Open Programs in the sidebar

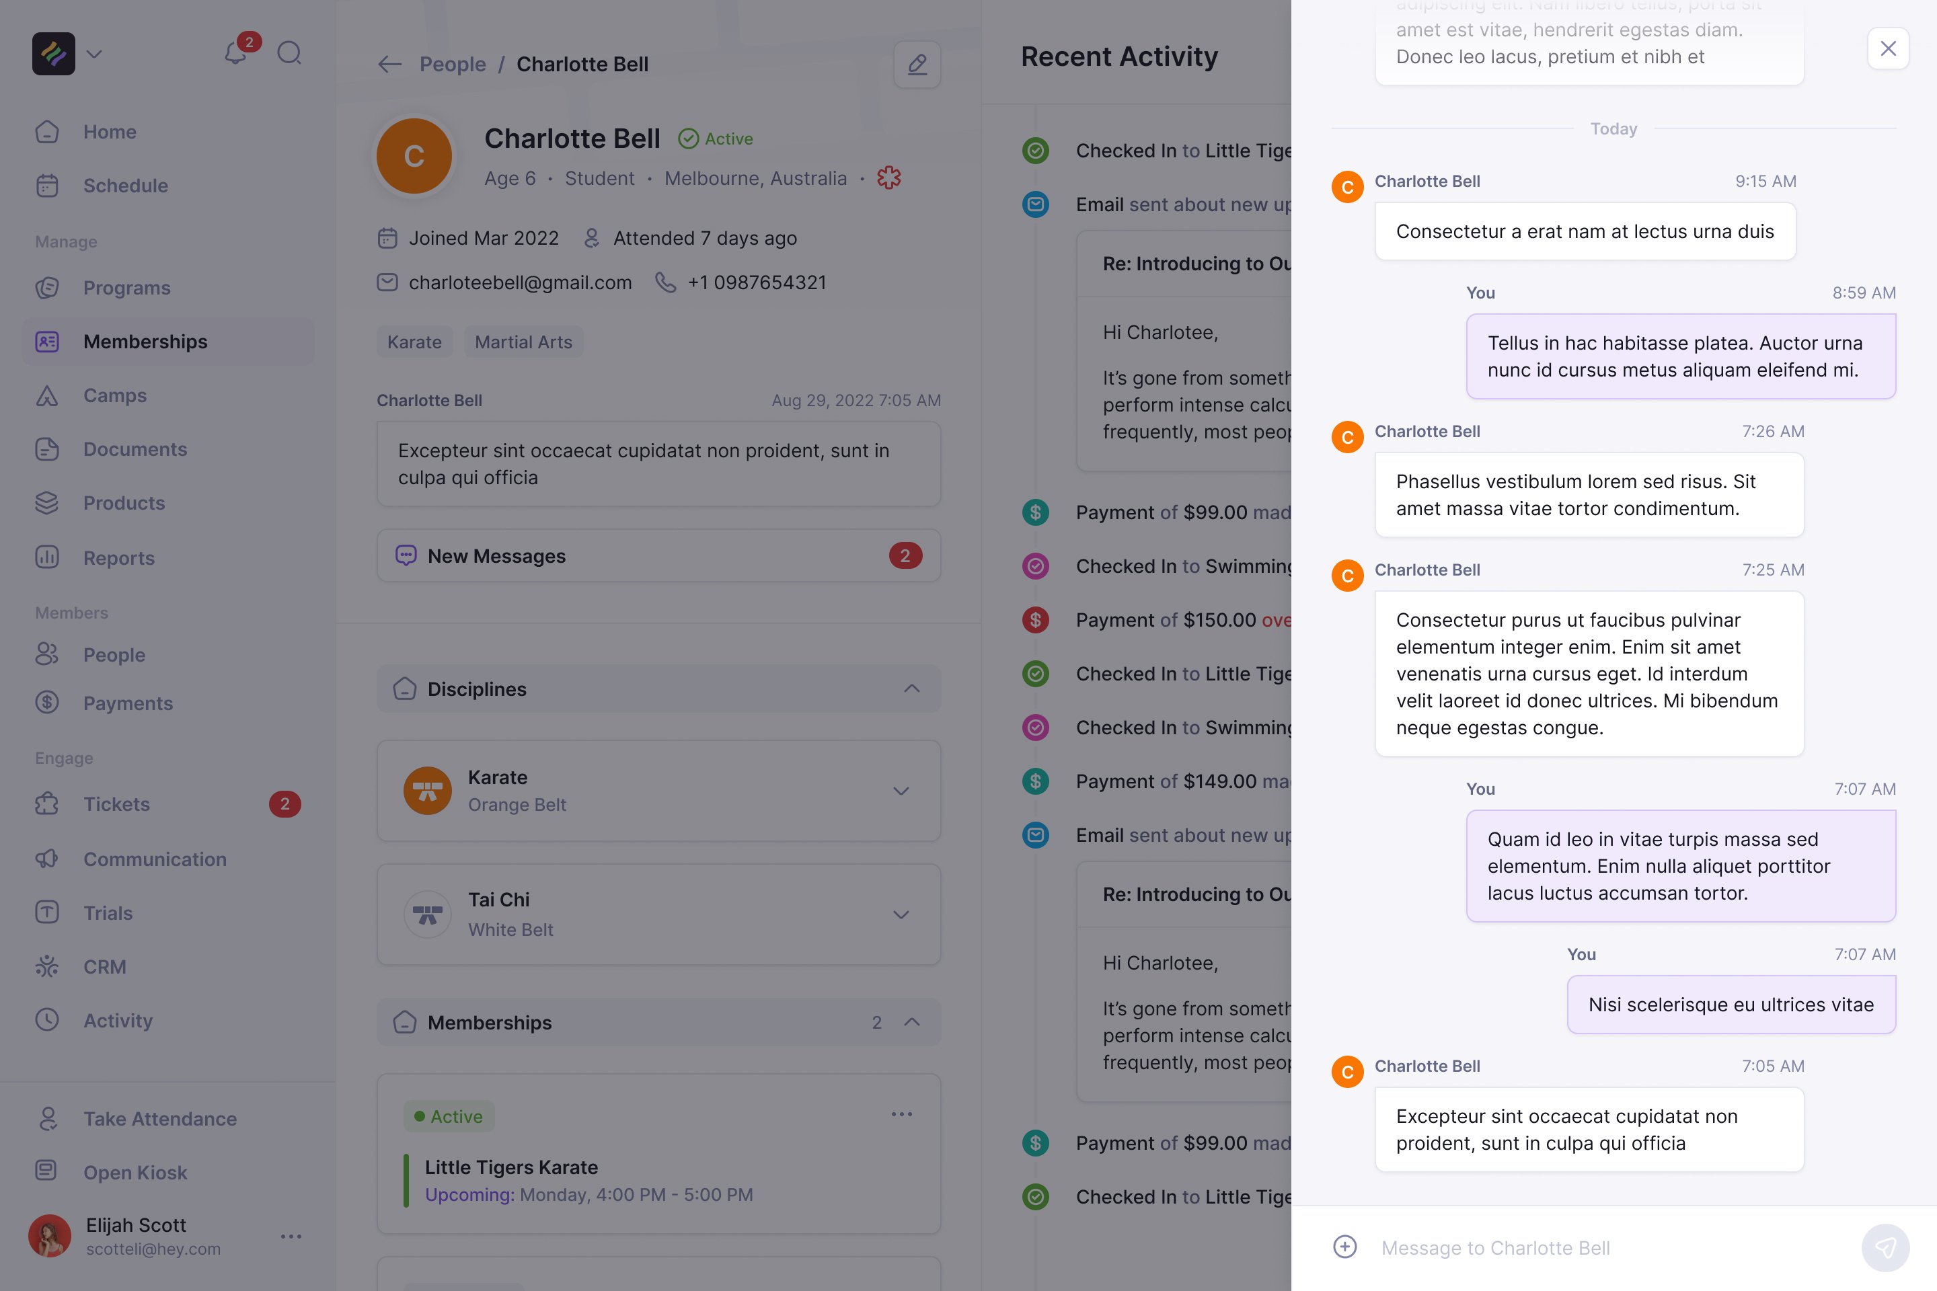click(127, 288)
